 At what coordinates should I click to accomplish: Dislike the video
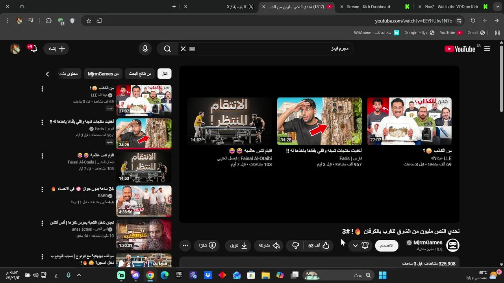(x=296, y=246)
